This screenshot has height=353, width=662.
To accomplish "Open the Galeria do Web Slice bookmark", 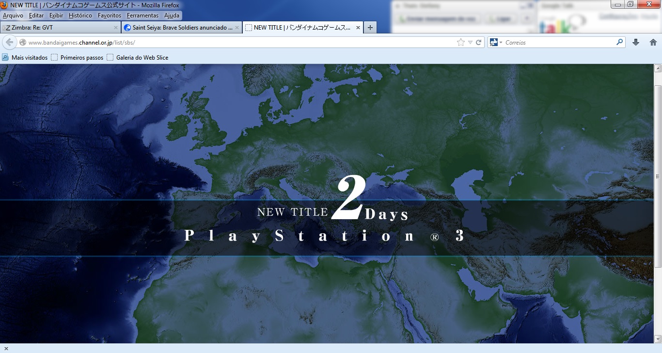I will 138,58.
